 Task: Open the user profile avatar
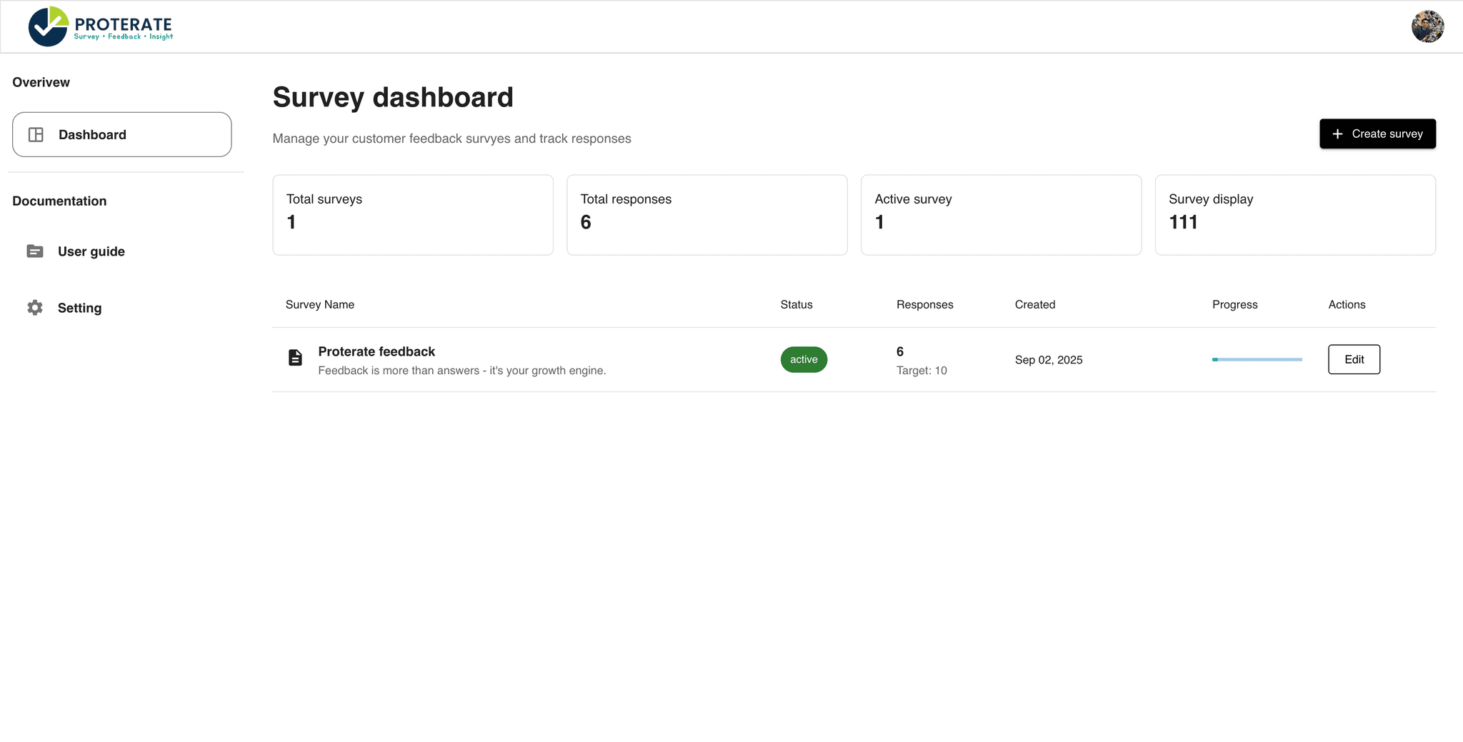pos(1427,26)
